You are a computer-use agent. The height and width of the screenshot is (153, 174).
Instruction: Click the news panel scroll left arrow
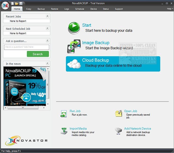point(5,108)
